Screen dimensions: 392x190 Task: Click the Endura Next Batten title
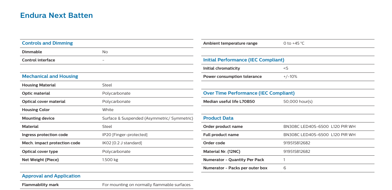[x=56, y=15]
